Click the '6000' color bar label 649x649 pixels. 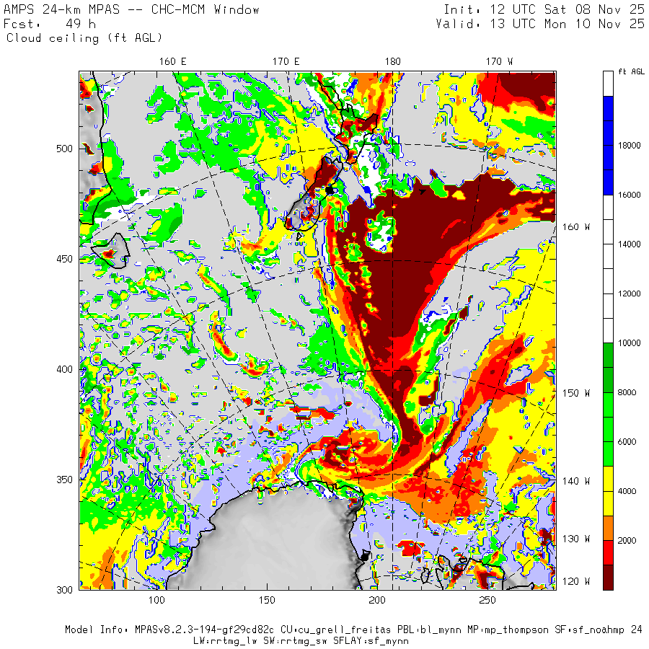(627, 441)
